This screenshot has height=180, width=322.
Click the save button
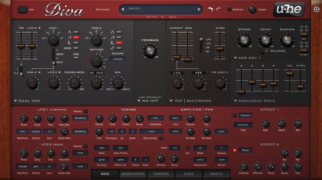pos(22,9)
